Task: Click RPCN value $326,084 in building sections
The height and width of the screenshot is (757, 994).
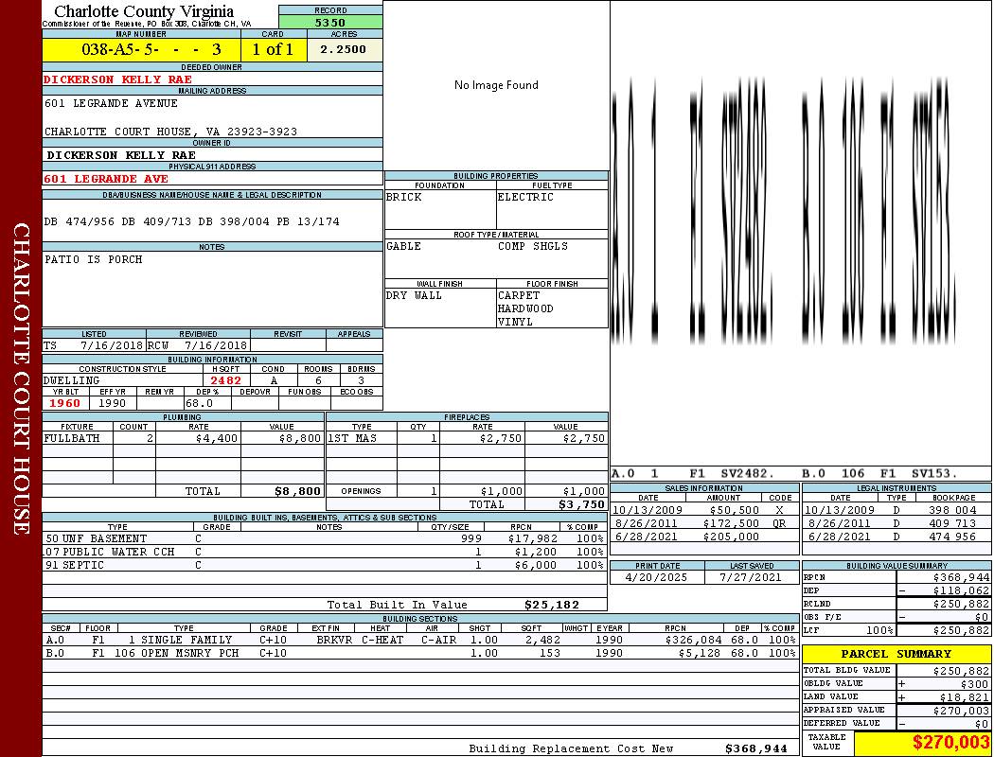Action: (692, 641)
